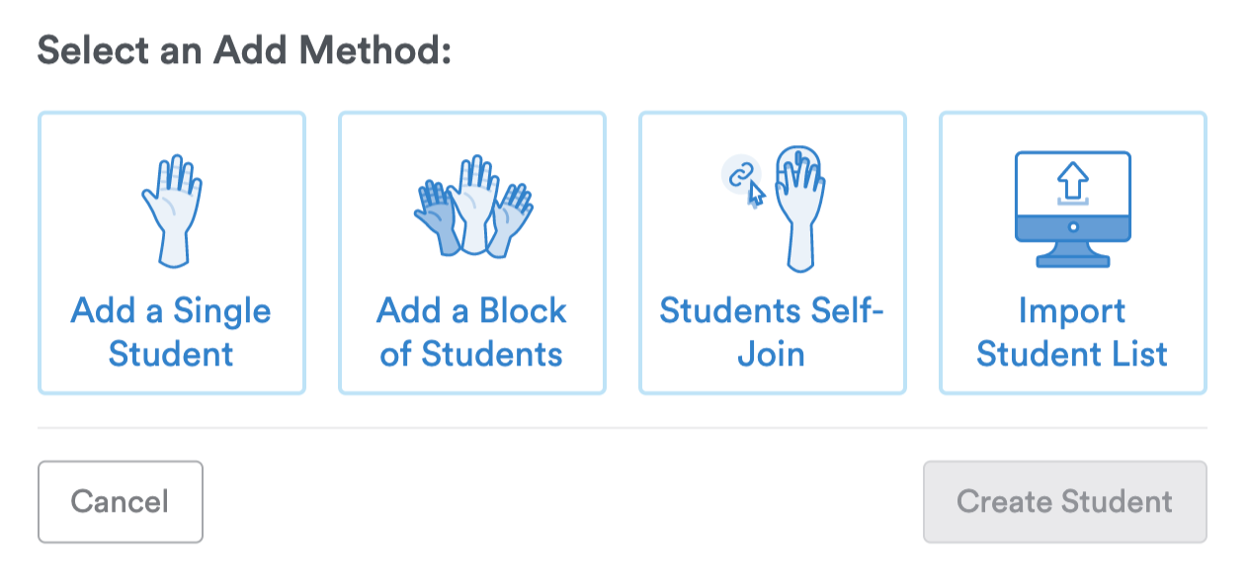Click the upload arrow on the monitor

click(x=1072, y=182)
